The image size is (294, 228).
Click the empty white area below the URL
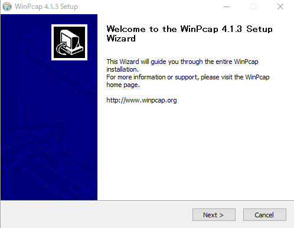[195, 152]
